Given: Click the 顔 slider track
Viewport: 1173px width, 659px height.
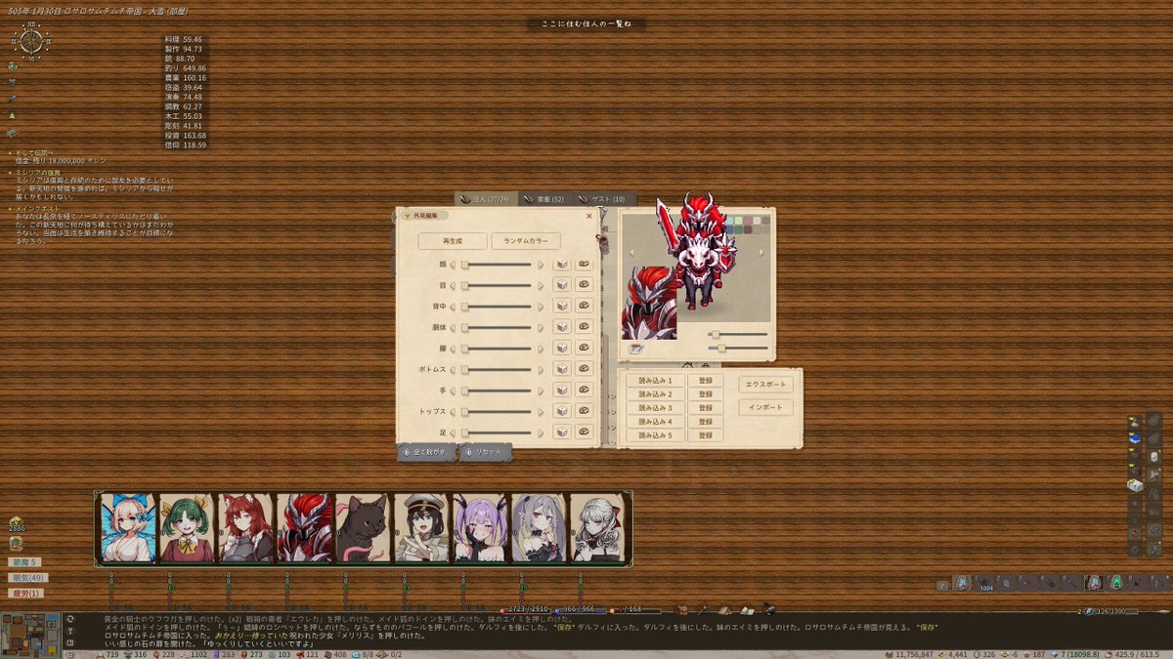Looking at the screenshot, I should [x=498, y=264].
